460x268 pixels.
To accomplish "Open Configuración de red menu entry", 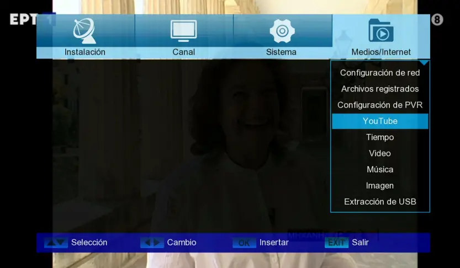I will 380,73.
